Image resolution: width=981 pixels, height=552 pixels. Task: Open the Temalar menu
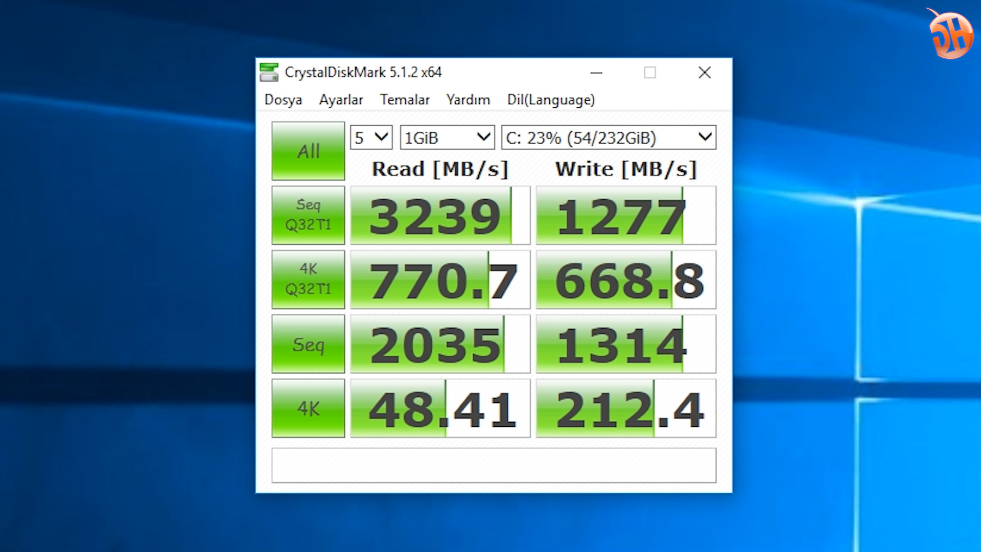coord(405,100)
